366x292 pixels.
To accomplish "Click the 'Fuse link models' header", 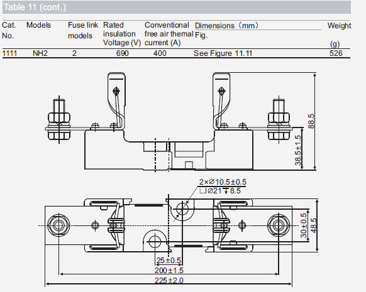I will coord(83,30).
